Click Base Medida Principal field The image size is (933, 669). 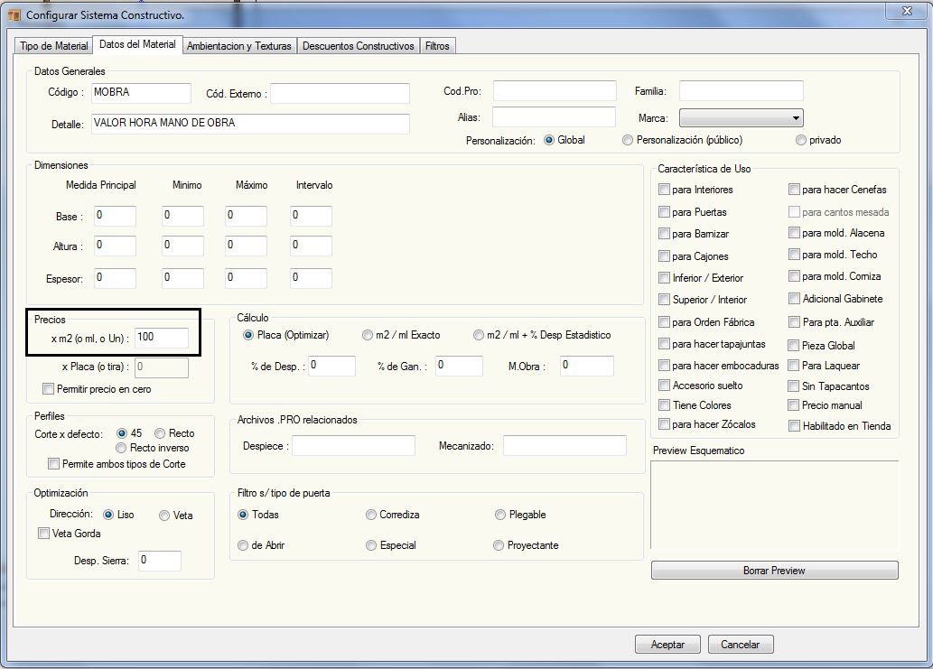tap(115, 216)
